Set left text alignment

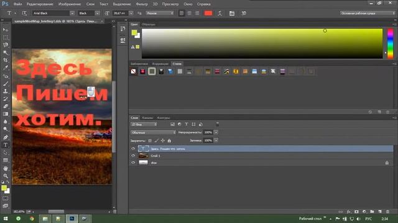[182, 13]
